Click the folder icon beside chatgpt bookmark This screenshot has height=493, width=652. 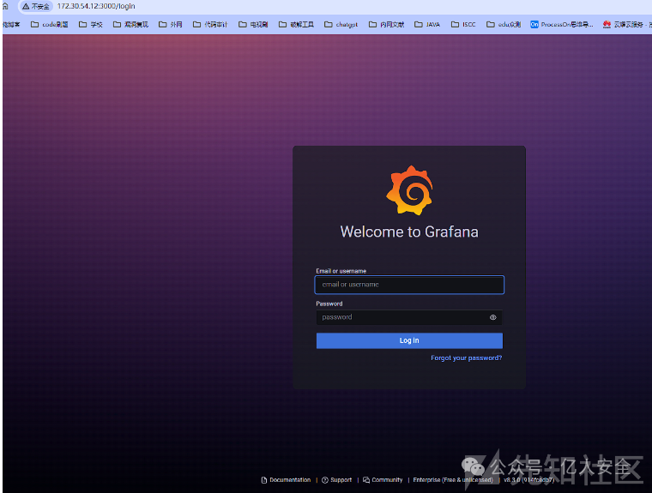pyautogui.click(x=328, y=25)
